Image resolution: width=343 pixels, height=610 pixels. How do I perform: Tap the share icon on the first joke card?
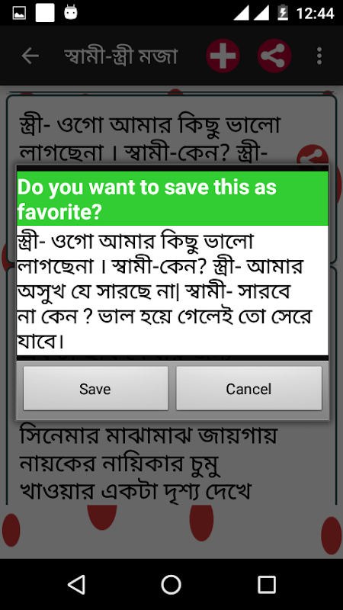[313, 156]
